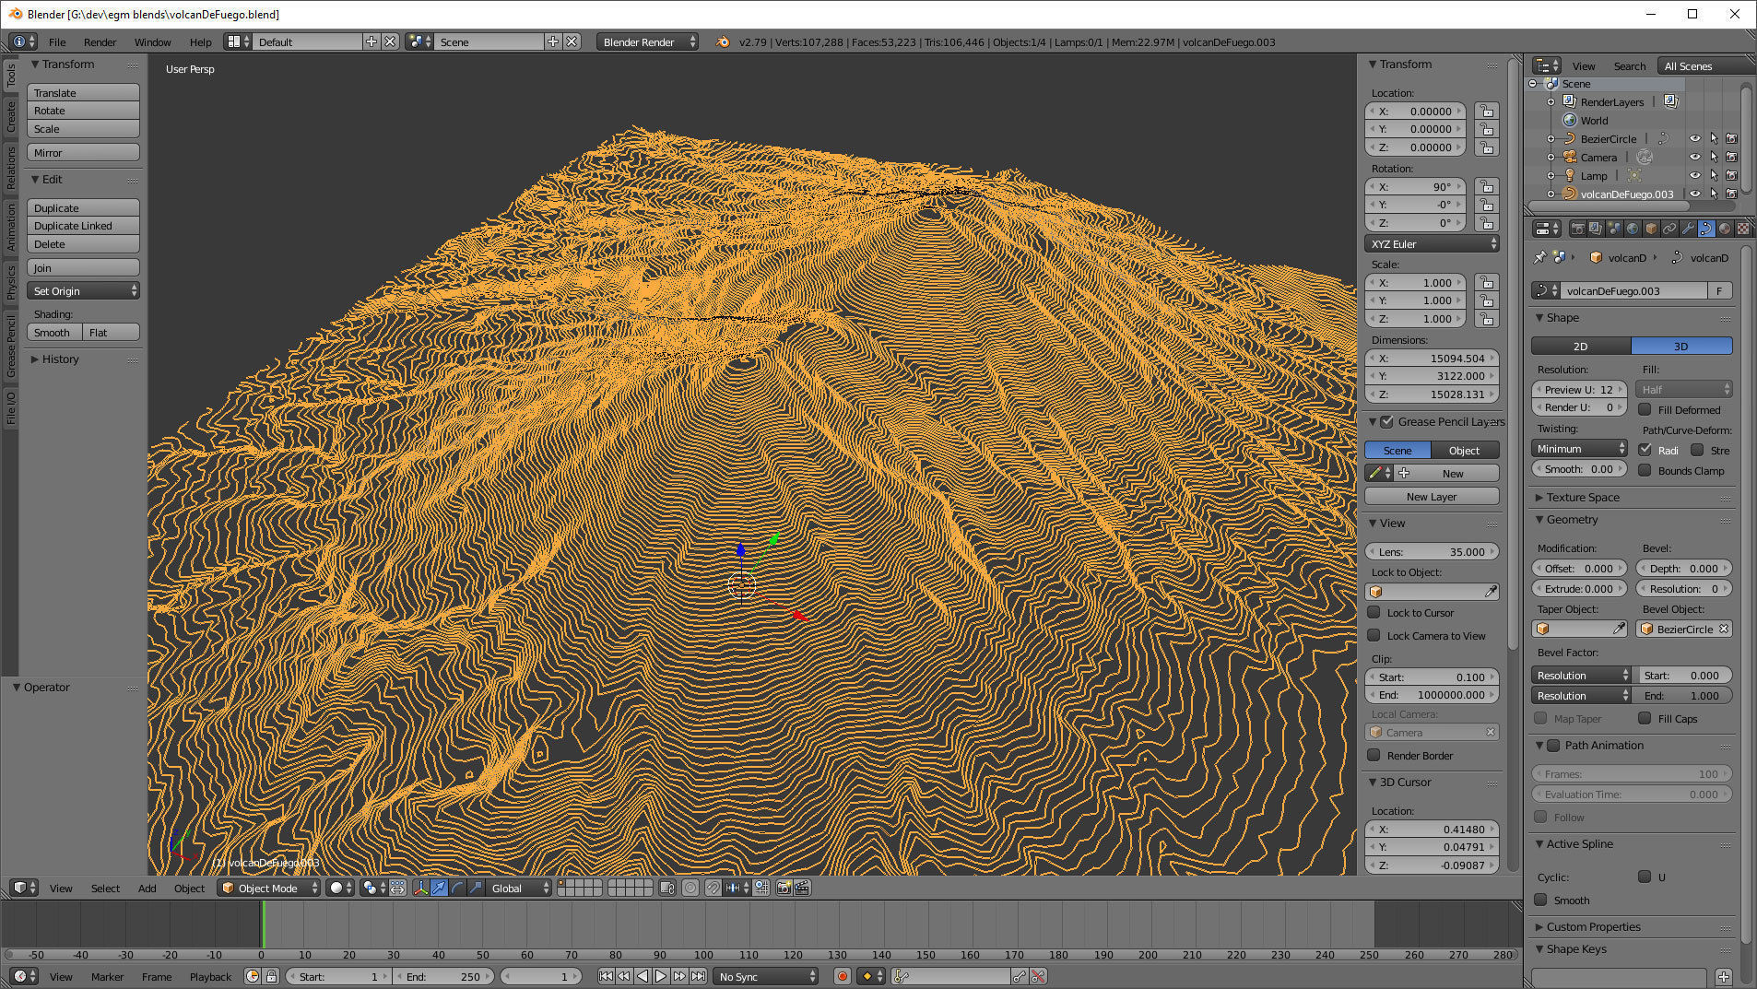
Task: Open the Modifiers tab (wrench icon)
Action: (1688, 229)
